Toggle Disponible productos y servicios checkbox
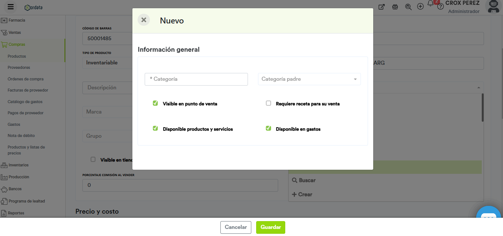The width and height of the screenshot is (503, 236). pos(155,129)
